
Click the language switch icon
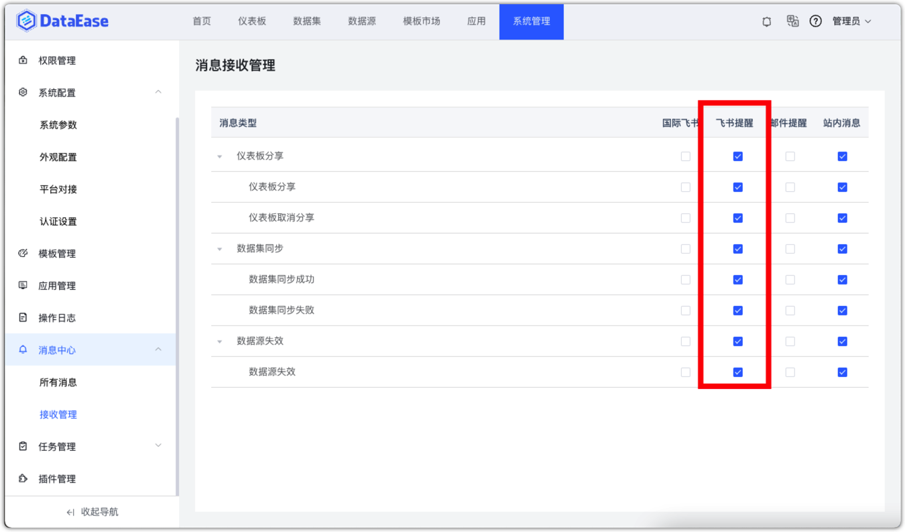[x=792, y=21]
